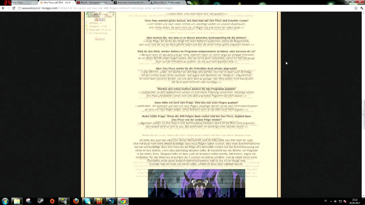Select the Chrome taskbar button
365x205 pixels.
(123, 201)
